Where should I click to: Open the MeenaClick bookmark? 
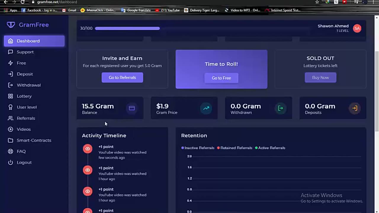coord(99,10)
